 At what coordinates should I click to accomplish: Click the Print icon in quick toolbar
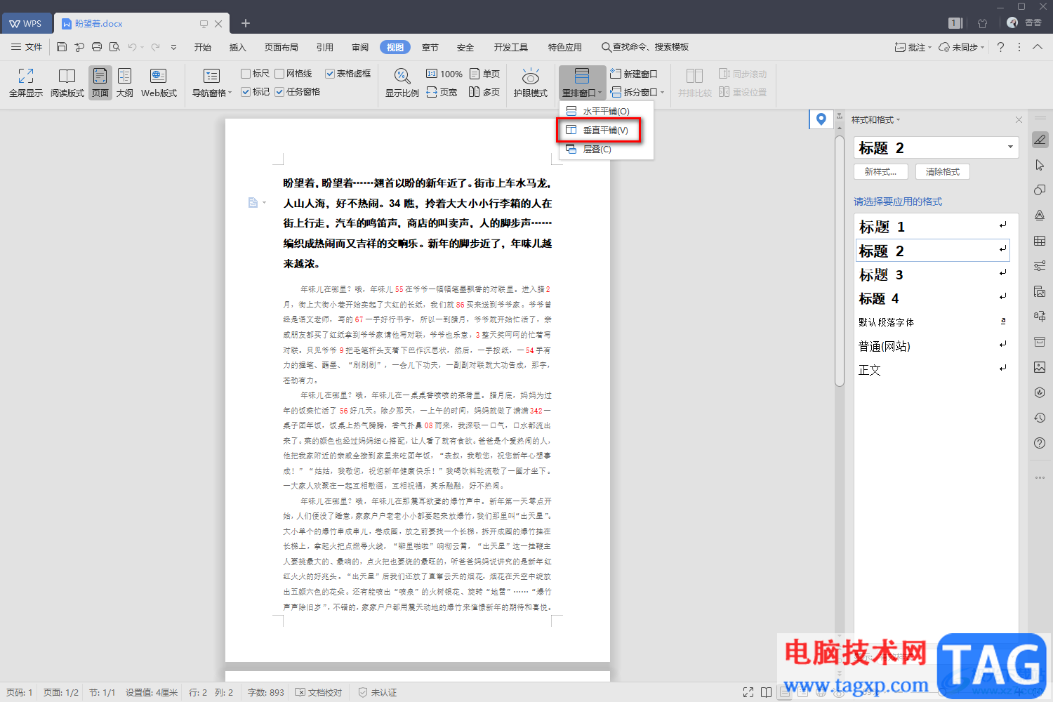click(97, 47)
